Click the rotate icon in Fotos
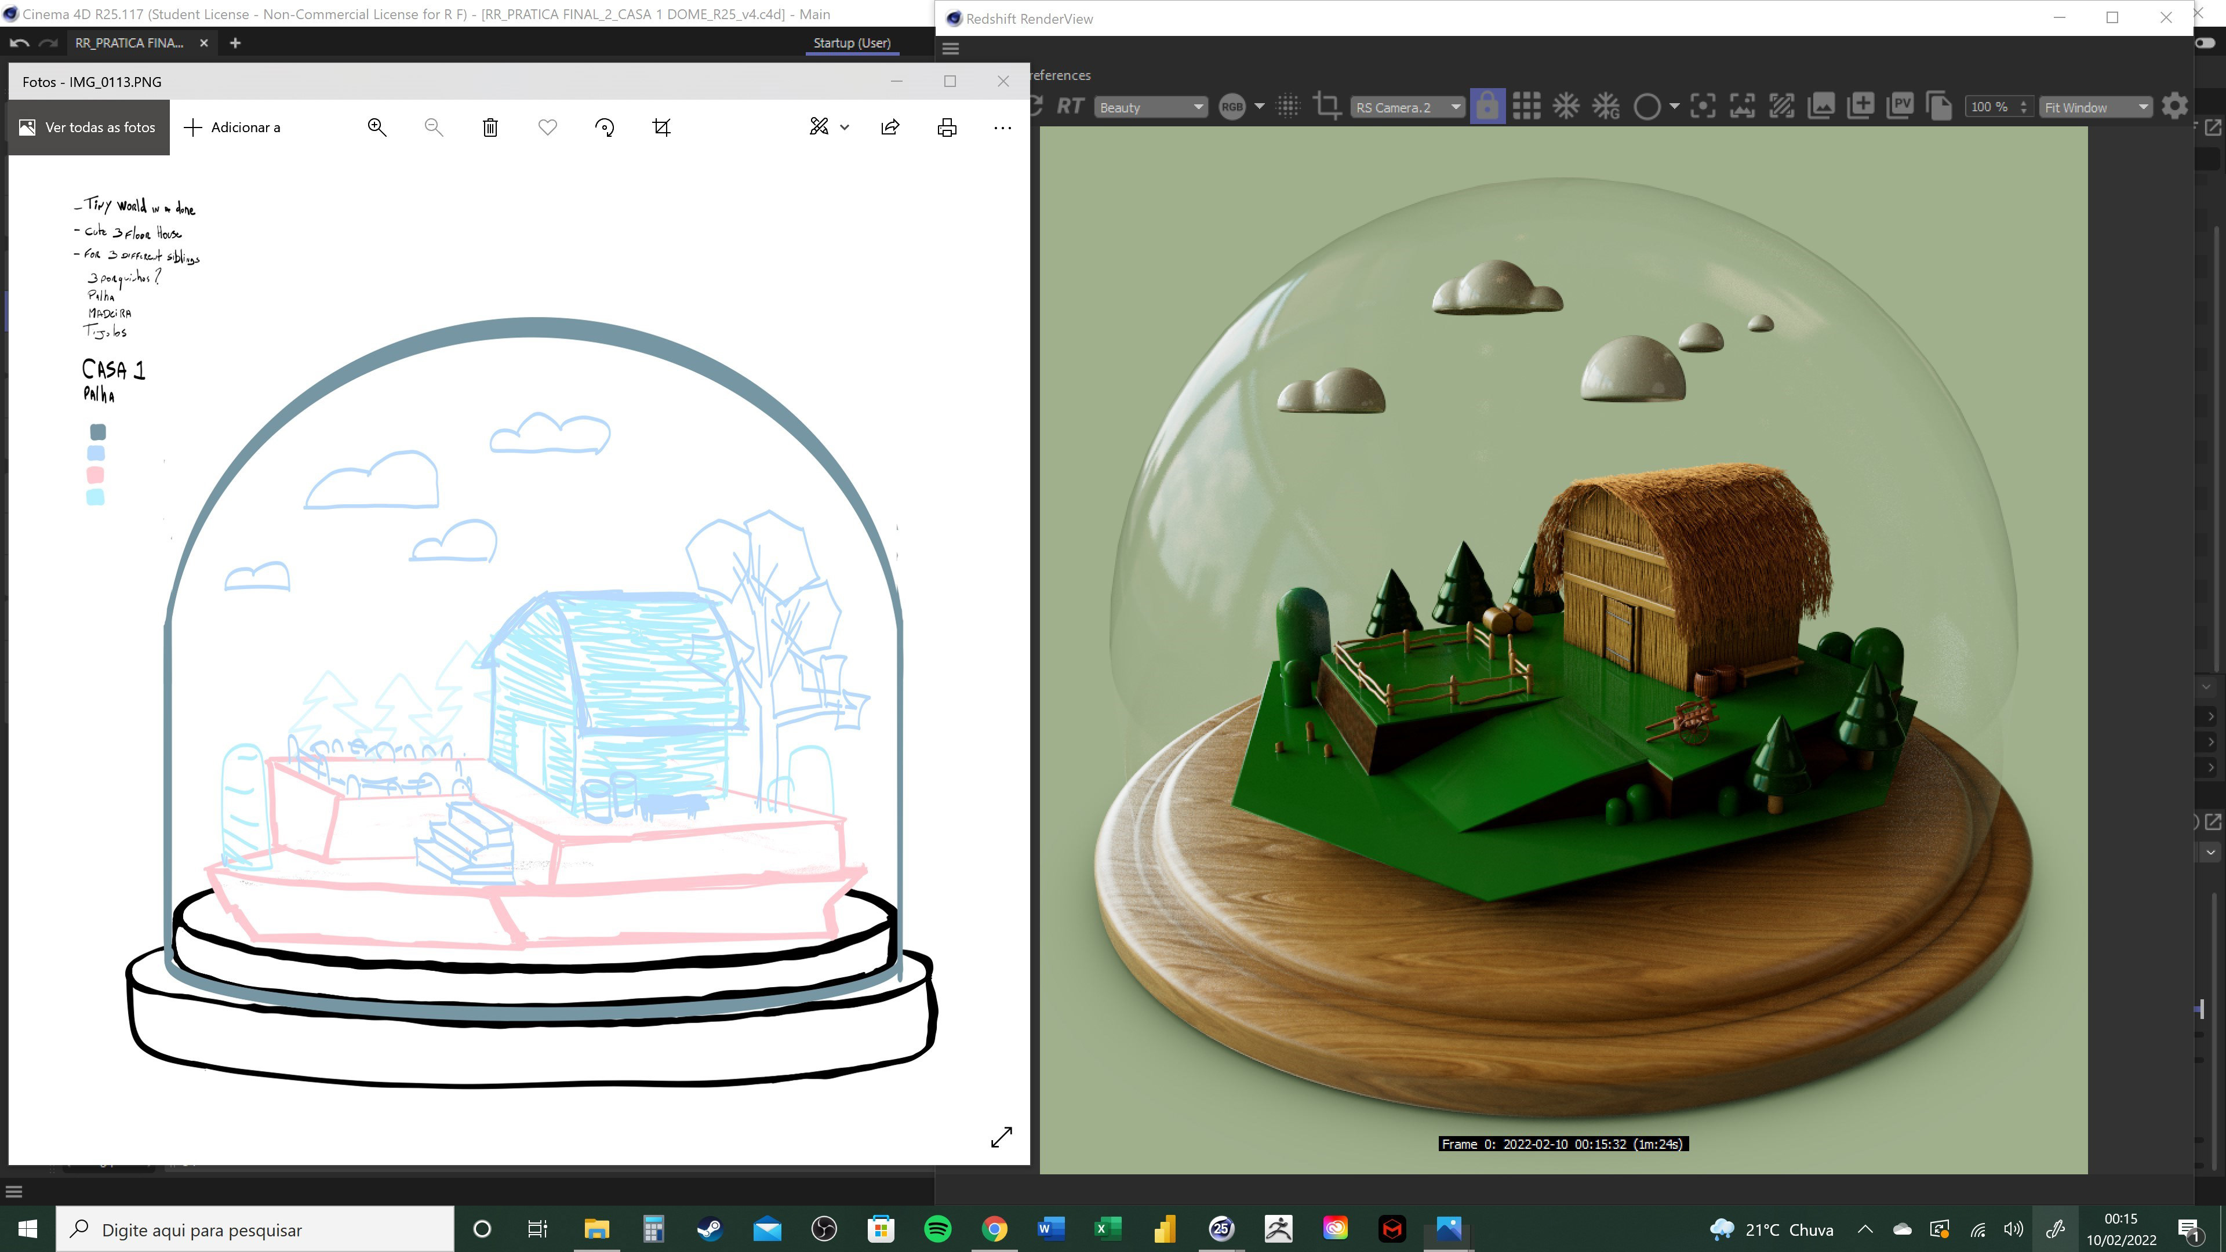Screen dimensions: 2226x1252 pos(605,128)
